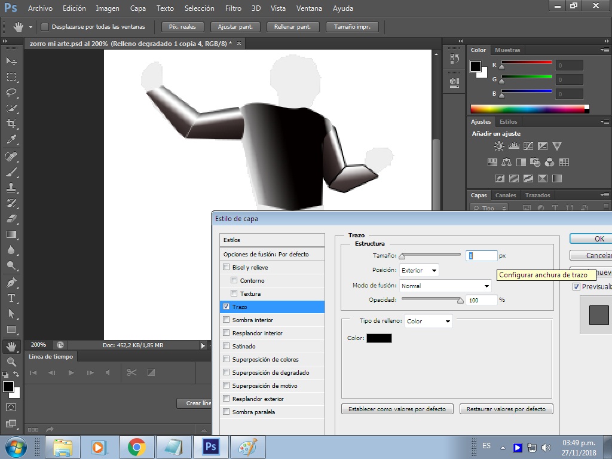
Task: Open the stroke Color swatch
Action: pyautogui.click(x=379, y=338)
